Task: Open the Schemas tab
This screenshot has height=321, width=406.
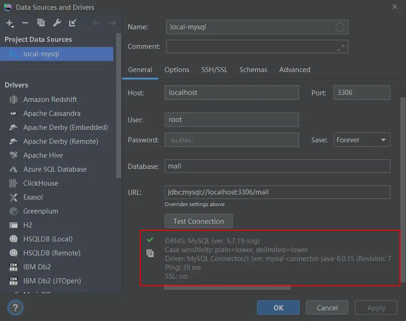Action: [253, 70]
